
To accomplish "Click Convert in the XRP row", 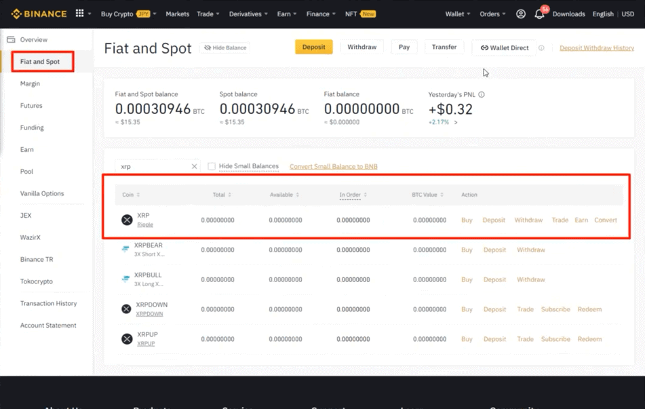I will point(606,220).
